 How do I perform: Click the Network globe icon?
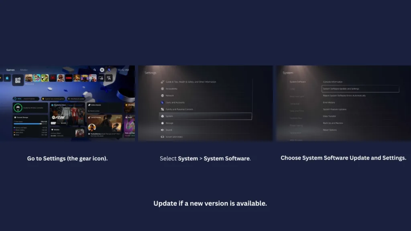click(162, 95)
